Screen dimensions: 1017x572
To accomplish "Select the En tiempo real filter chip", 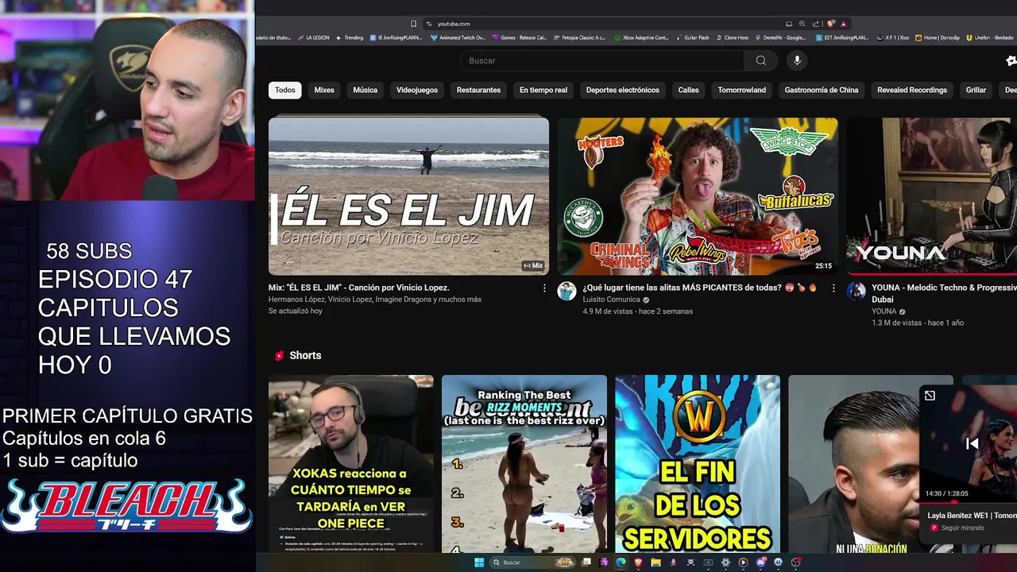I will click(x=543, y=91).
